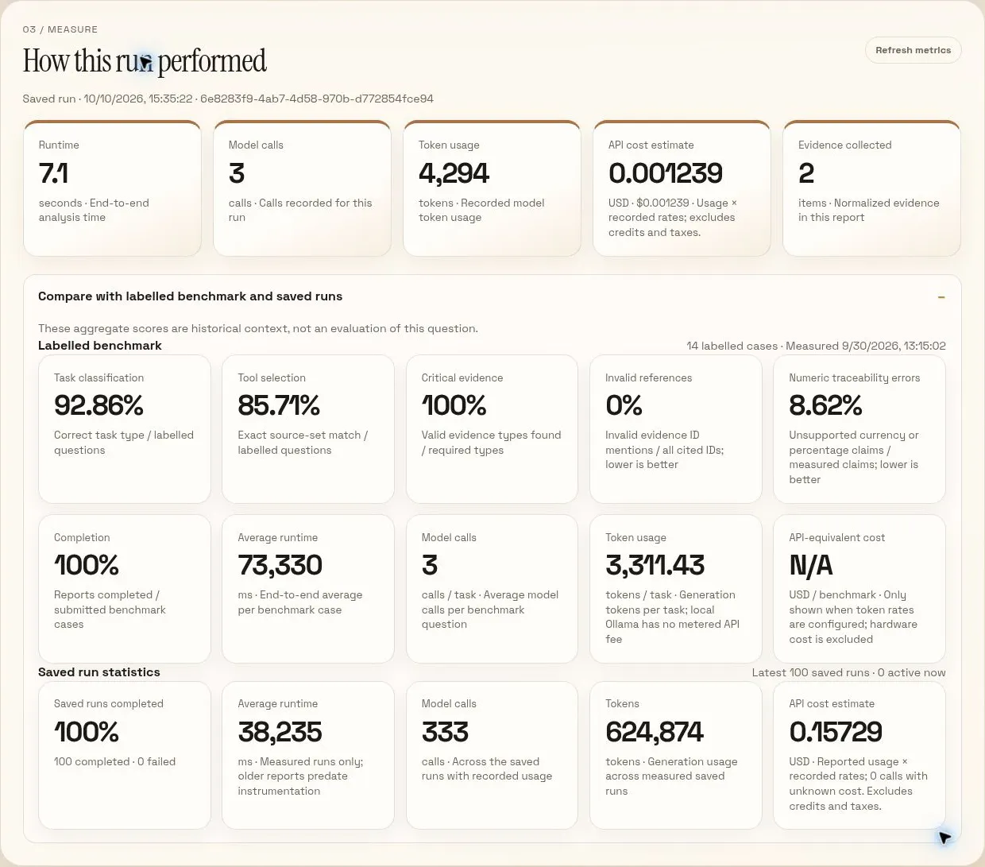
Task: Click the saved runs Tokens 624,874 card
Action: coord(676,755)
